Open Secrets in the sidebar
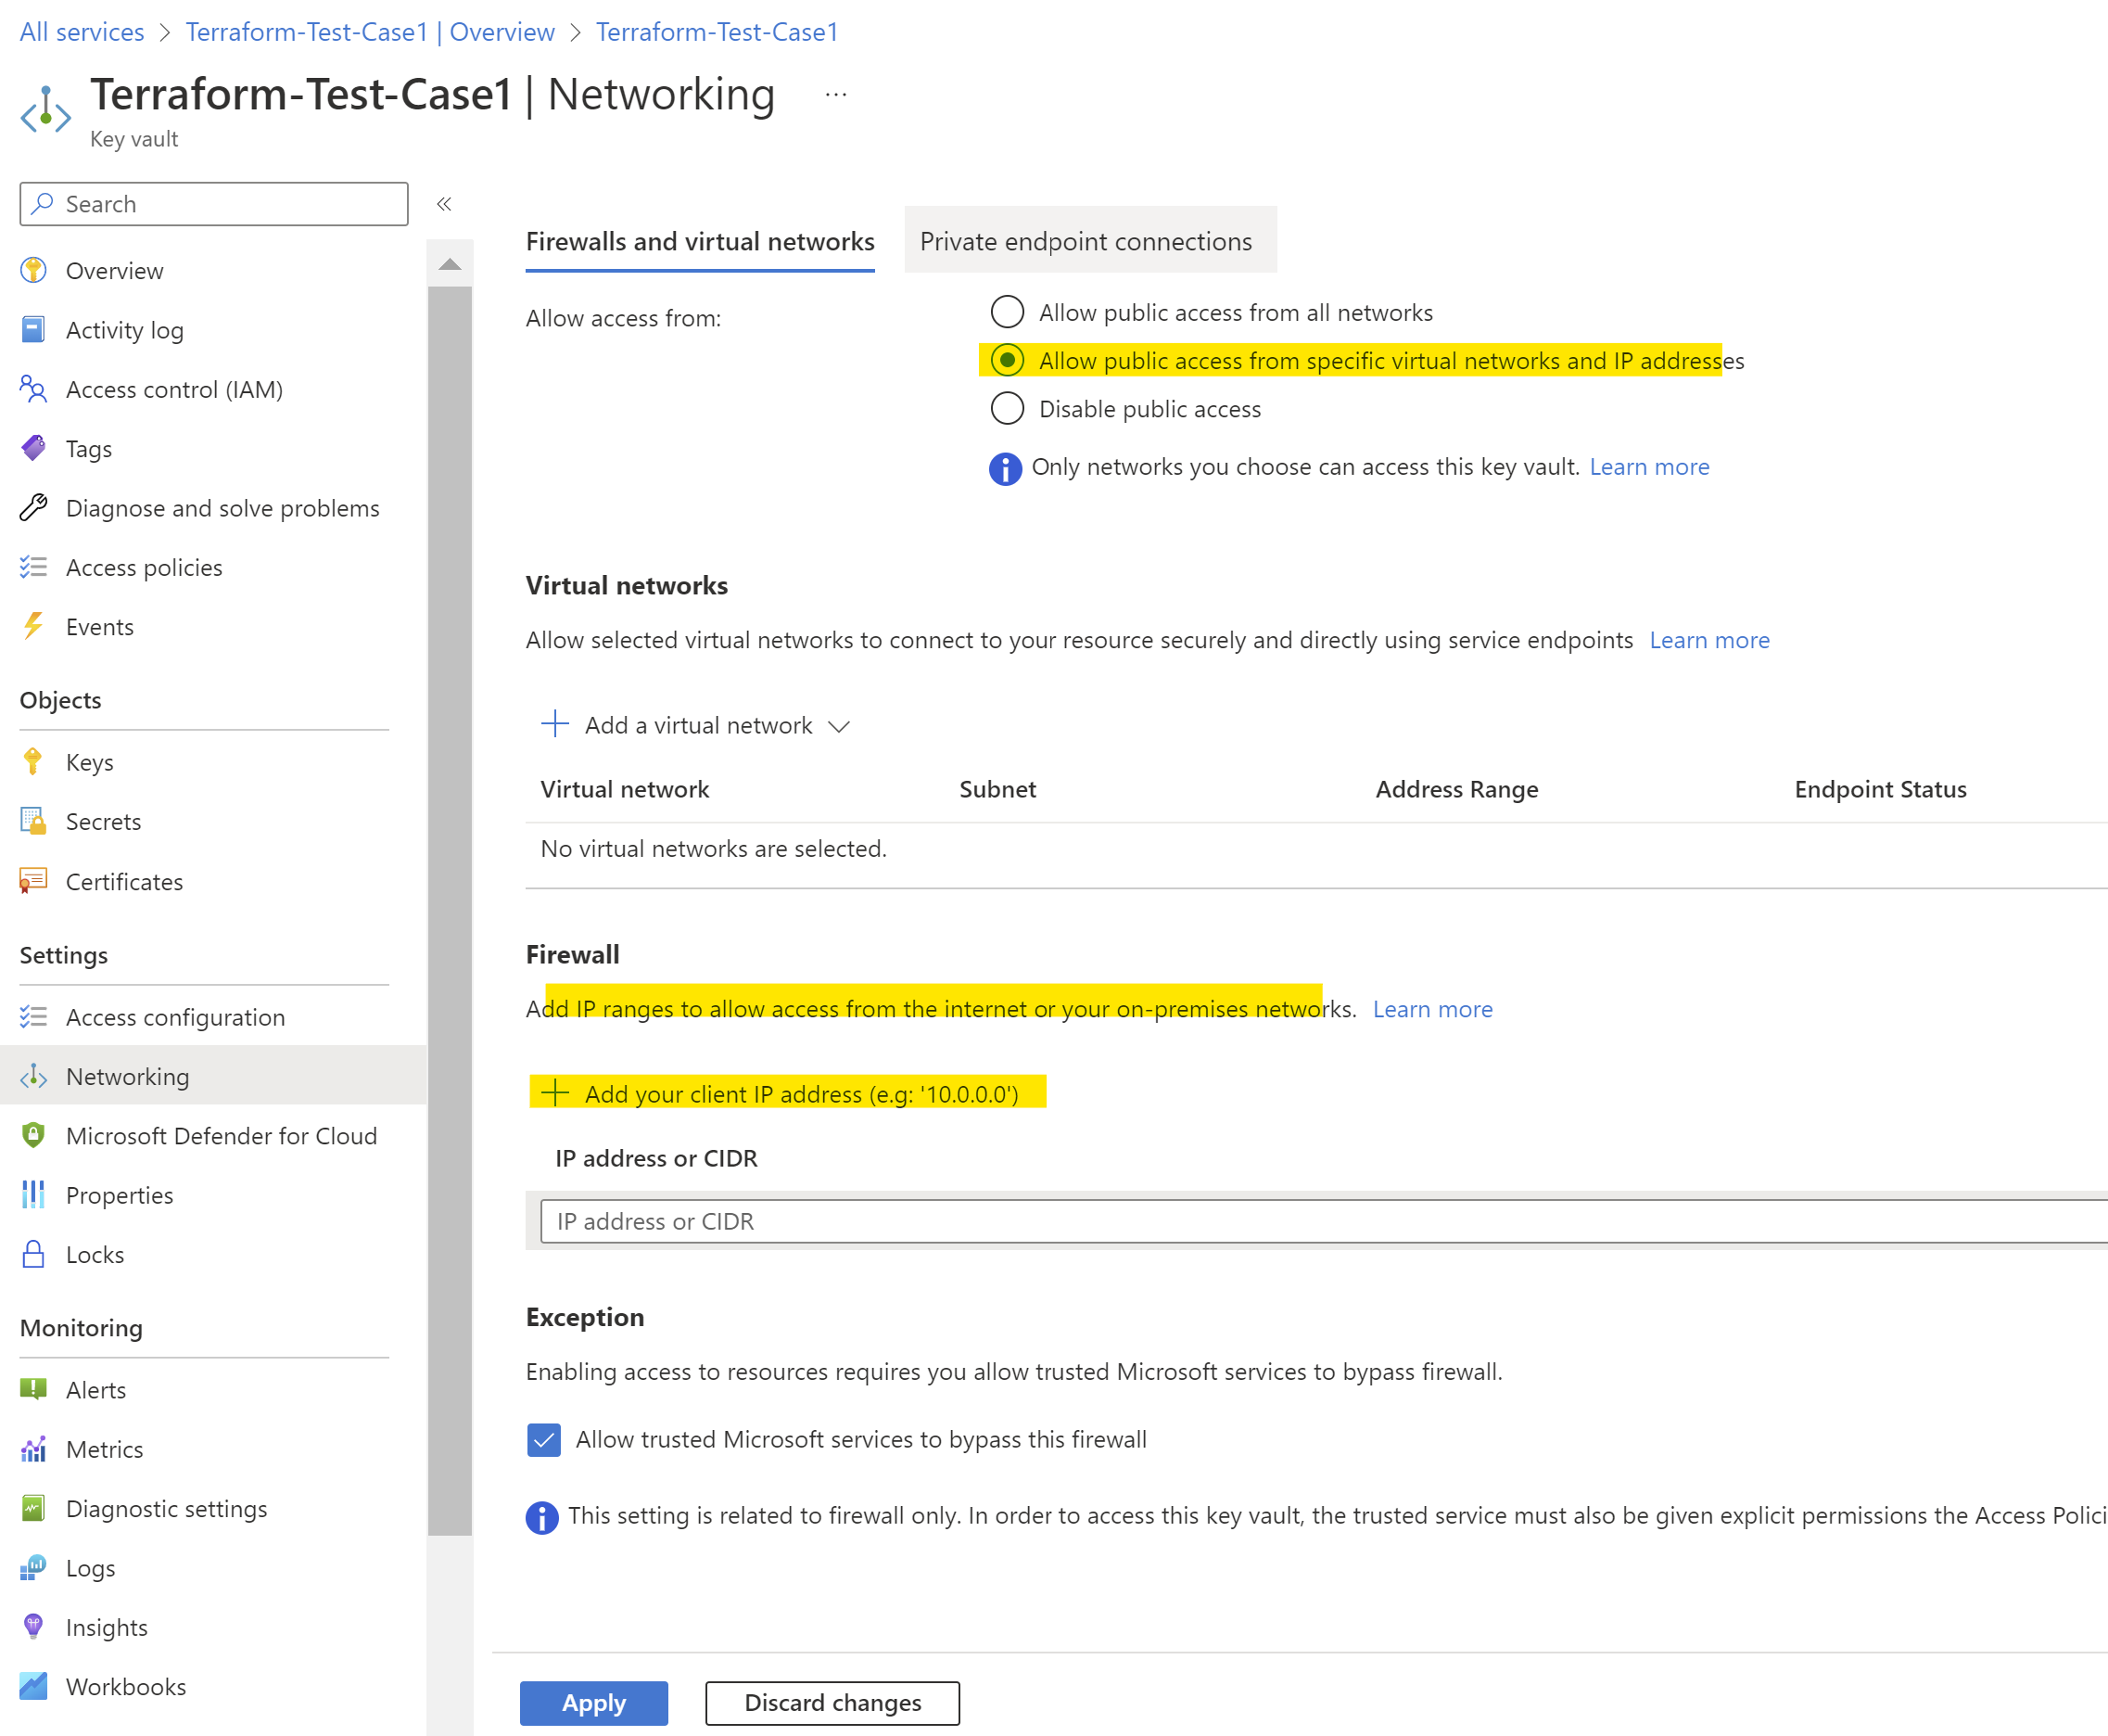The height and width of the screenshot is (1736, 2108). coord(104,821)
